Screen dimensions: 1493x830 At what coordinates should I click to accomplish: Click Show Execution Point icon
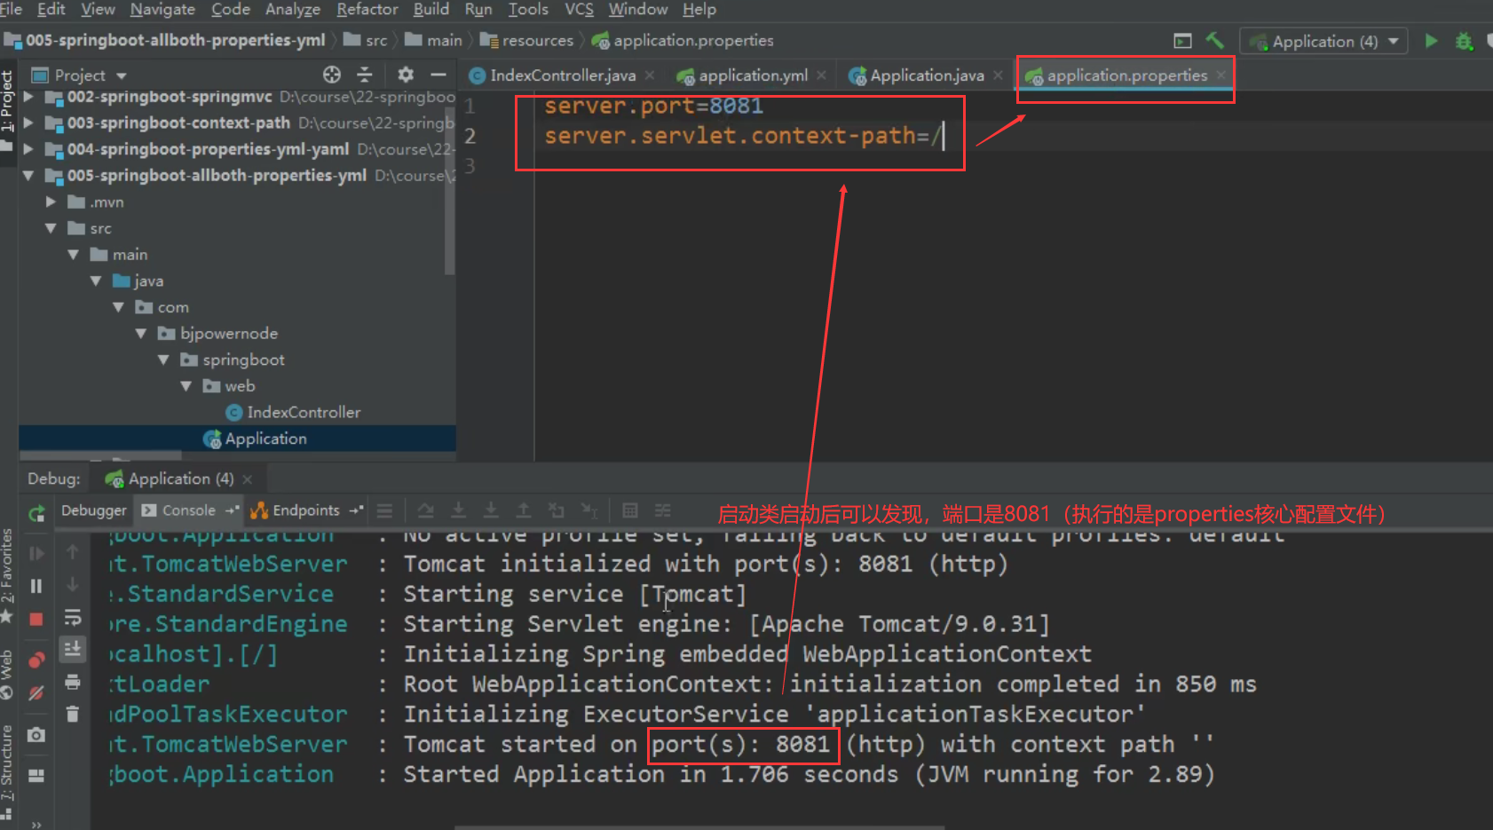(x=384, y=510)
